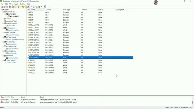The image size is (194, 109).
Task: Collapse the PLCS71200 channel node
Action: [5, 14]
